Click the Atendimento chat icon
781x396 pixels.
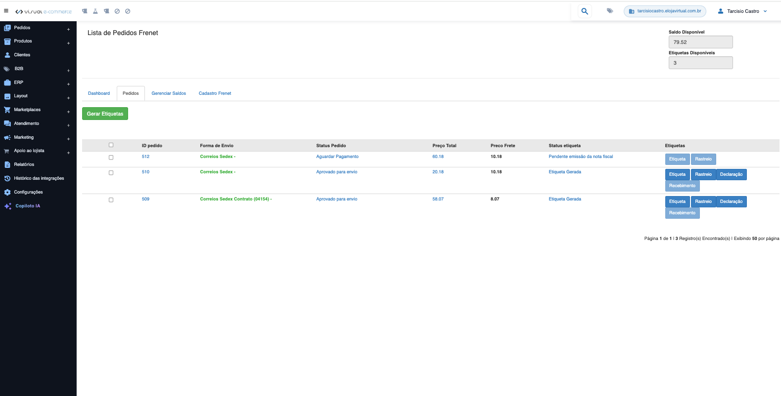pos(7,123)
